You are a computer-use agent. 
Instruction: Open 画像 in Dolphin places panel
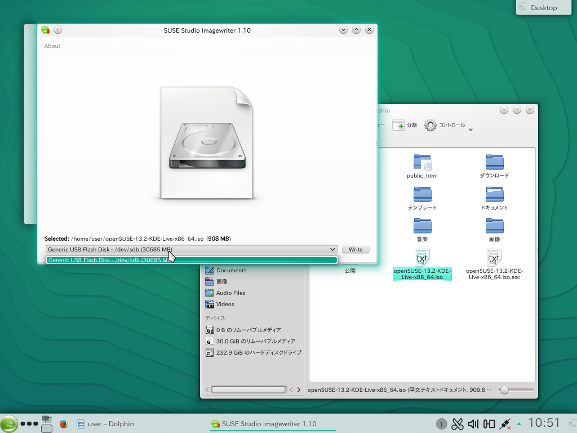coord(216,282)
